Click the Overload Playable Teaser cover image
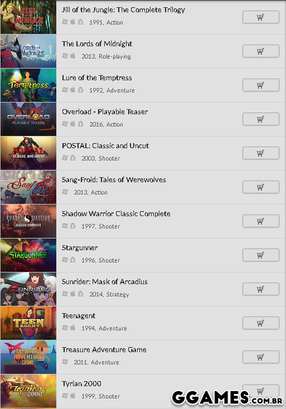This screenshot has height=409, width=286. click(x=28, y=119)
